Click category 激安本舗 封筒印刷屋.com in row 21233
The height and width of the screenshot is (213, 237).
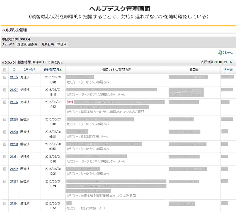click(x=101, y=196)
